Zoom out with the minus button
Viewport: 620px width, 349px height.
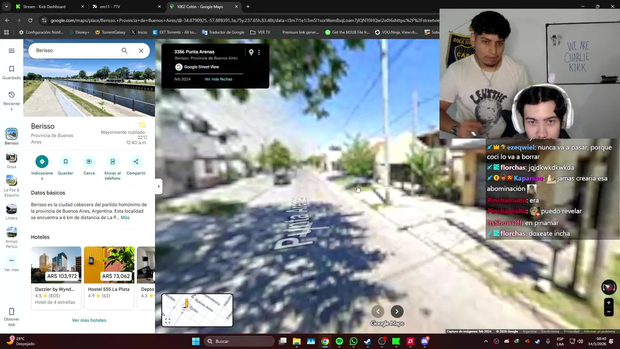(x=609, y=312)
